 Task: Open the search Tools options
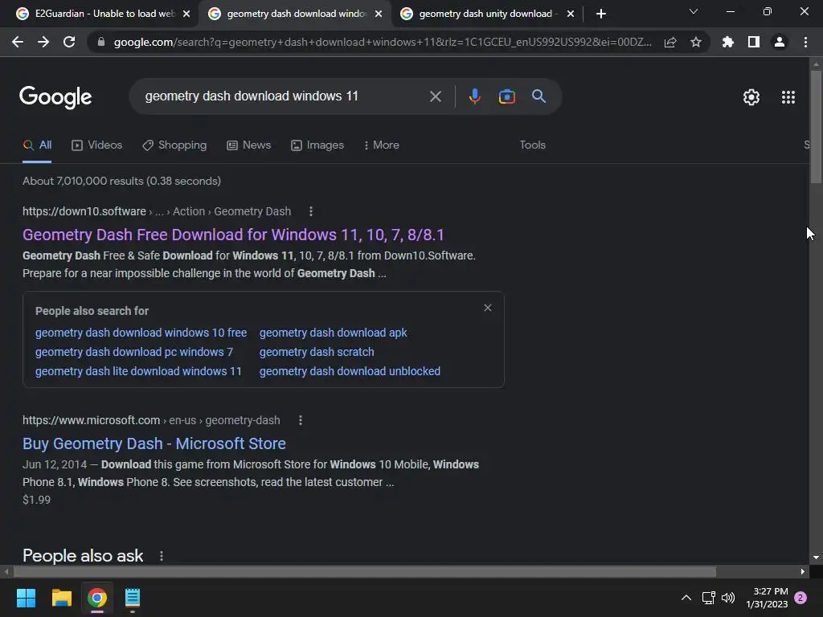coord(532,145)
